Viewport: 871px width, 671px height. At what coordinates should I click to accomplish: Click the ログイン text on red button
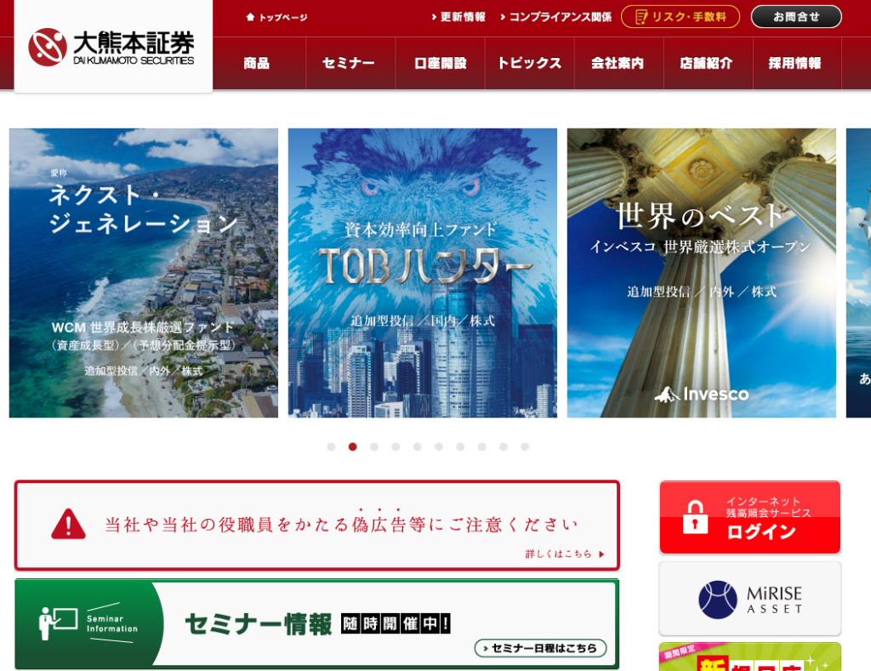[x=761, y=532]
